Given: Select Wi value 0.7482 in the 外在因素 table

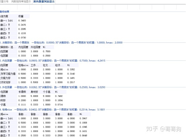Looking at the screenshot, I should pyautogui.click(x=59, y=96).
